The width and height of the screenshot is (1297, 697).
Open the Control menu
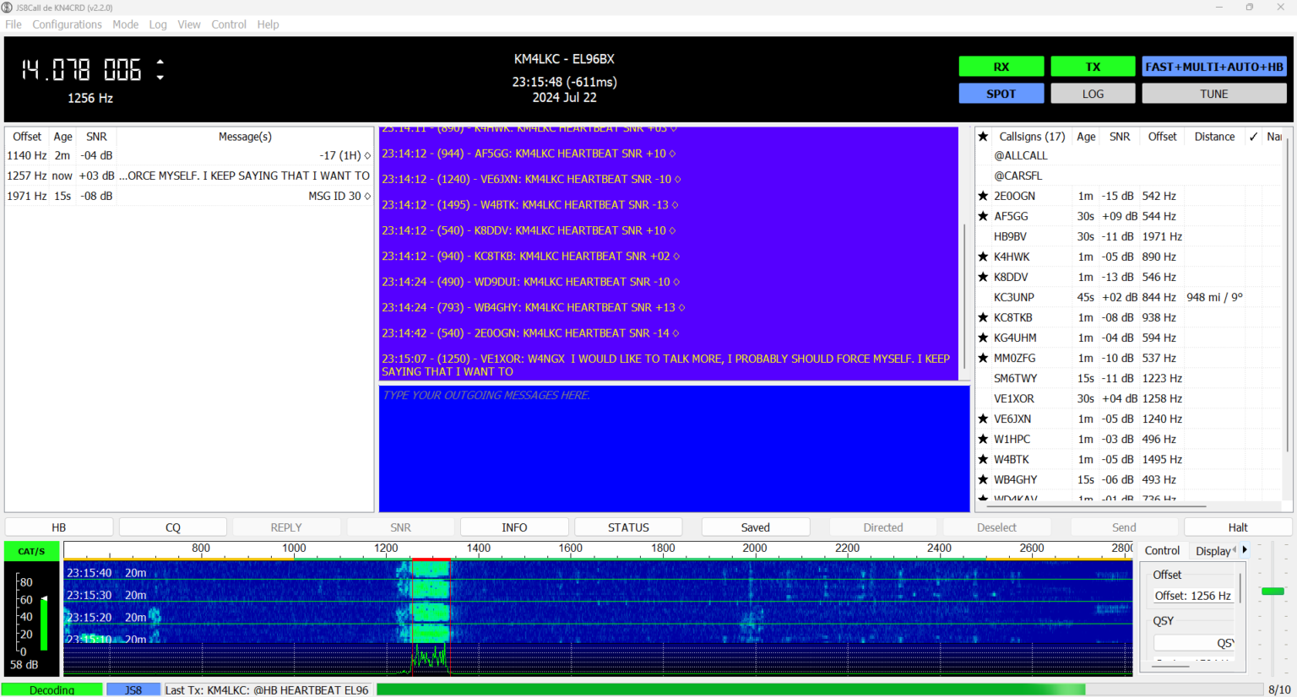[229, 24]
